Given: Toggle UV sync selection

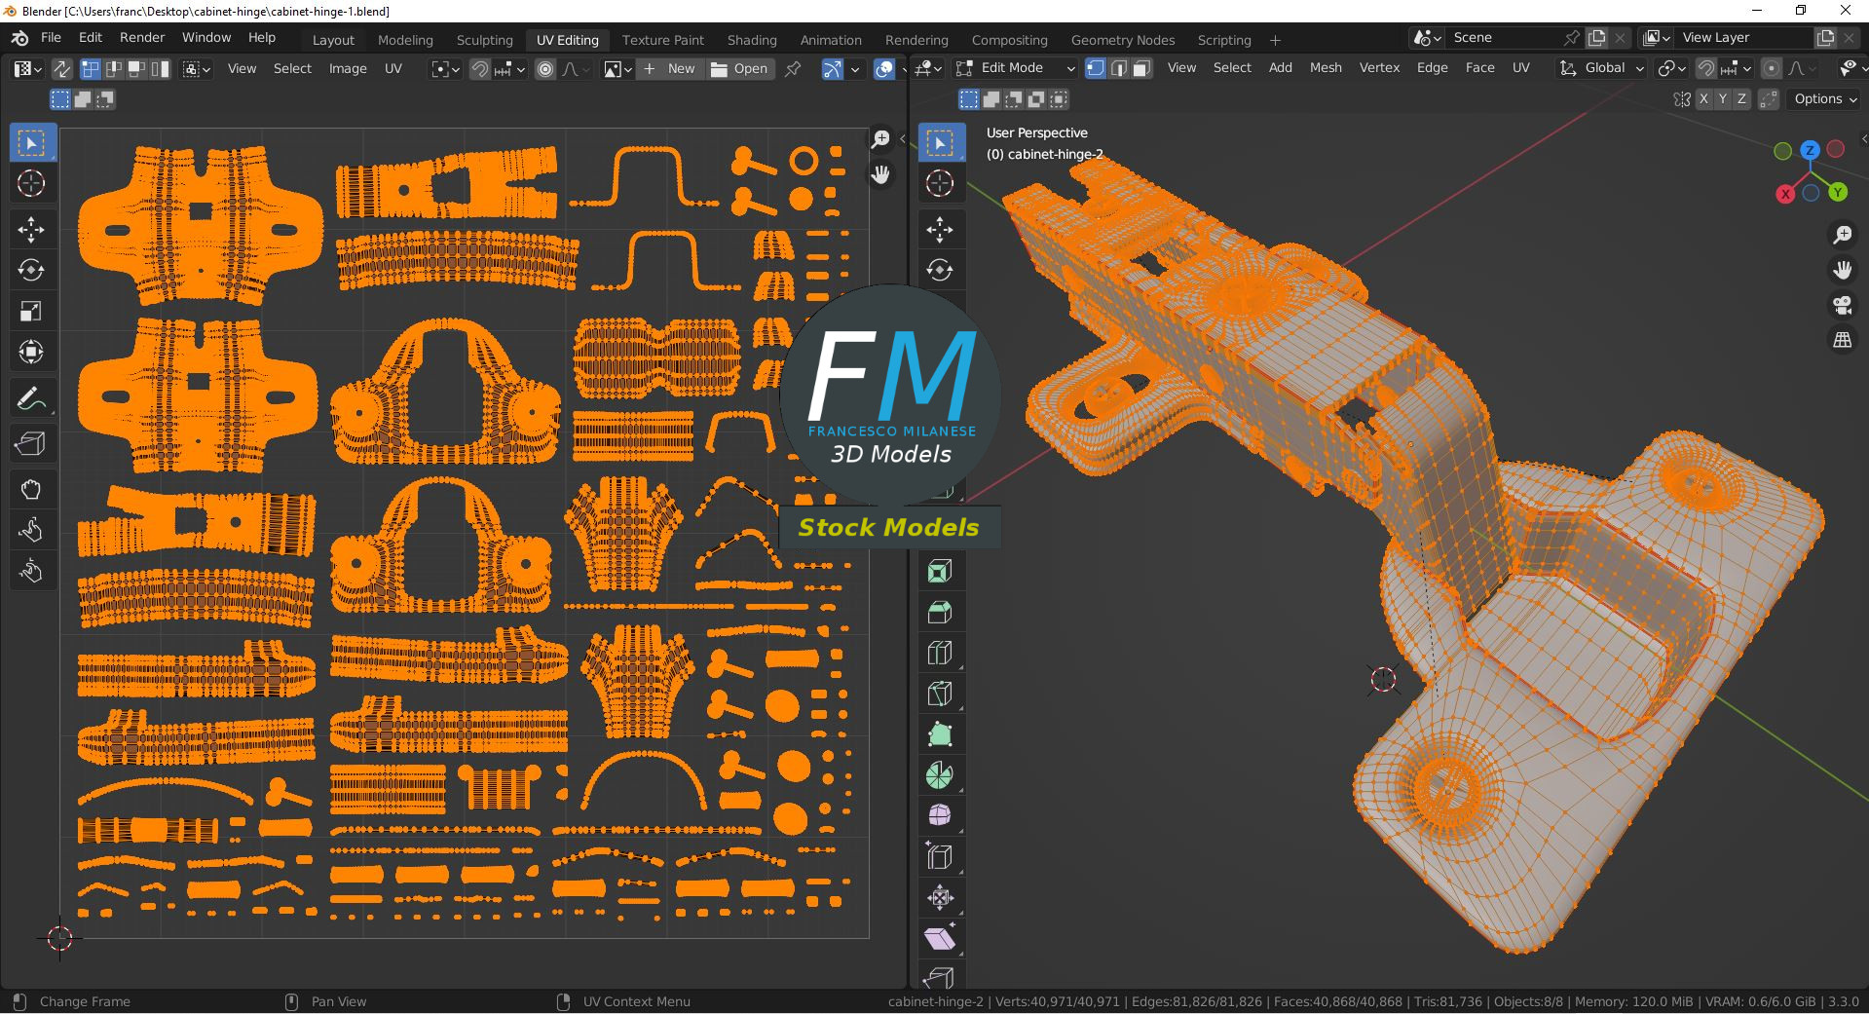Looking at the screenshot, I should click(x=61, y=69).
